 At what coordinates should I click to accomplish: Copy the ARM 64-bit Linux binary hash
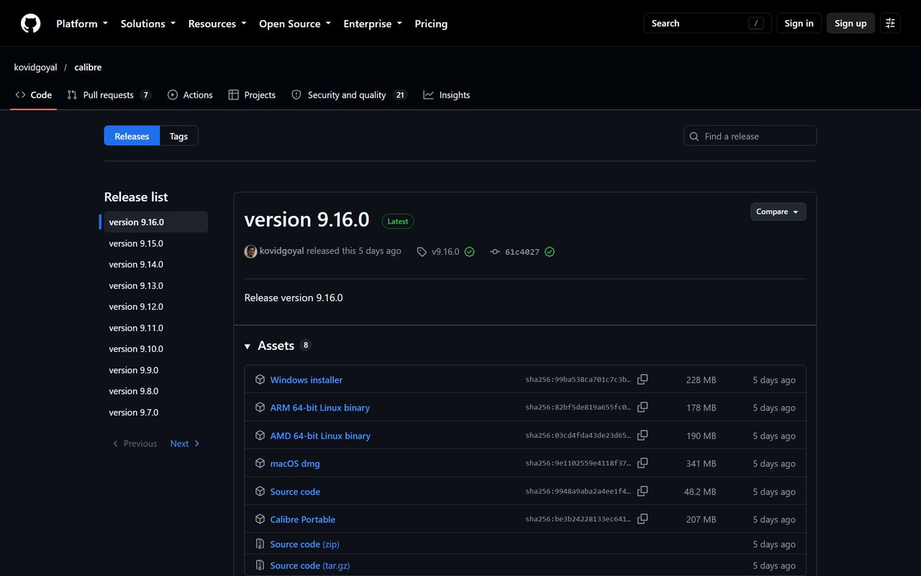pyautogui.click(x=643, y=408)
